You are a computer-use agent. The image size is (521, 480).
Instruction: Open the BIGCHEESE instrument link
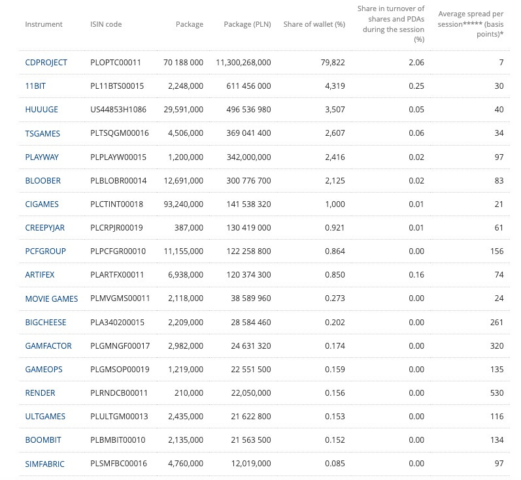[46, 323]
